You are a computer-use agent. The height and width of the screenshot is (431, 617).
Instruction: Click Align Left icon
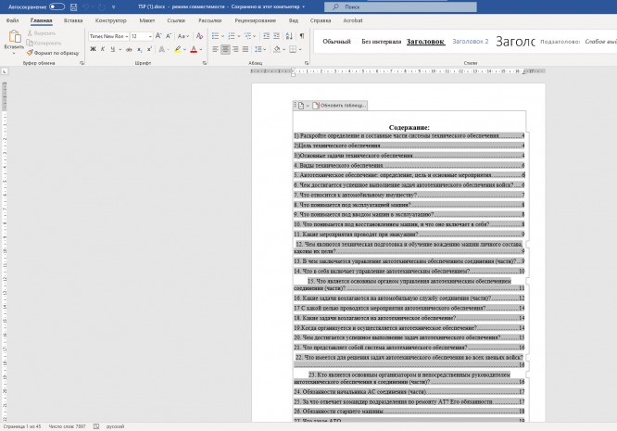tap(215, 49)
